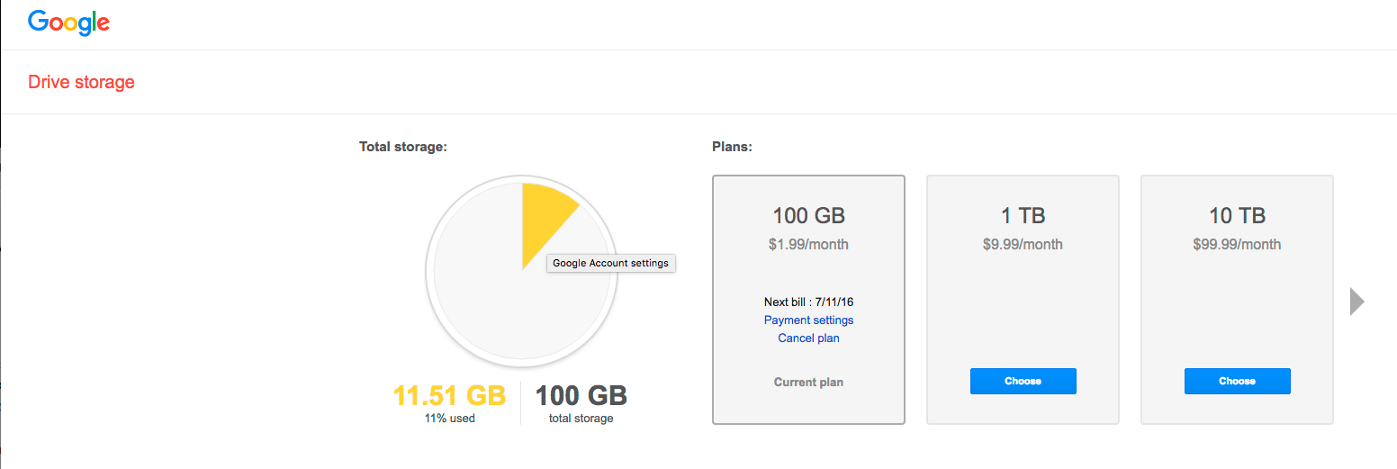The image size is (1397, 469).
Task: Click the $9.99/month price text
Action: pos(1023,244)
